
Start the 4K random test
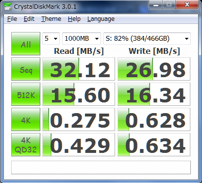coord(26,119)
